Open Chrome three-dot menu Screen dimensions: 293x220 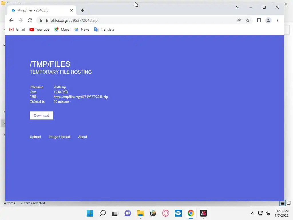[278, 20]
